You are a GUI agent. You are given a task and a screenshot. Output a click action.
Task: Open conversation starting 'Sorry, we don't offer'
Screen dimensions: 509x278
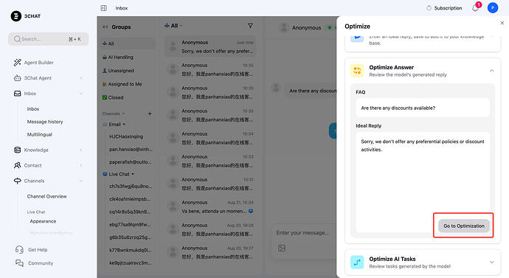coord(210,46)
